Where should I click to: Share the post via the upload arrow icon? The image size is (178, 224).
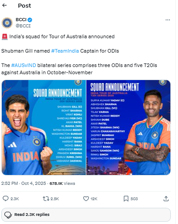pos(166,198)
